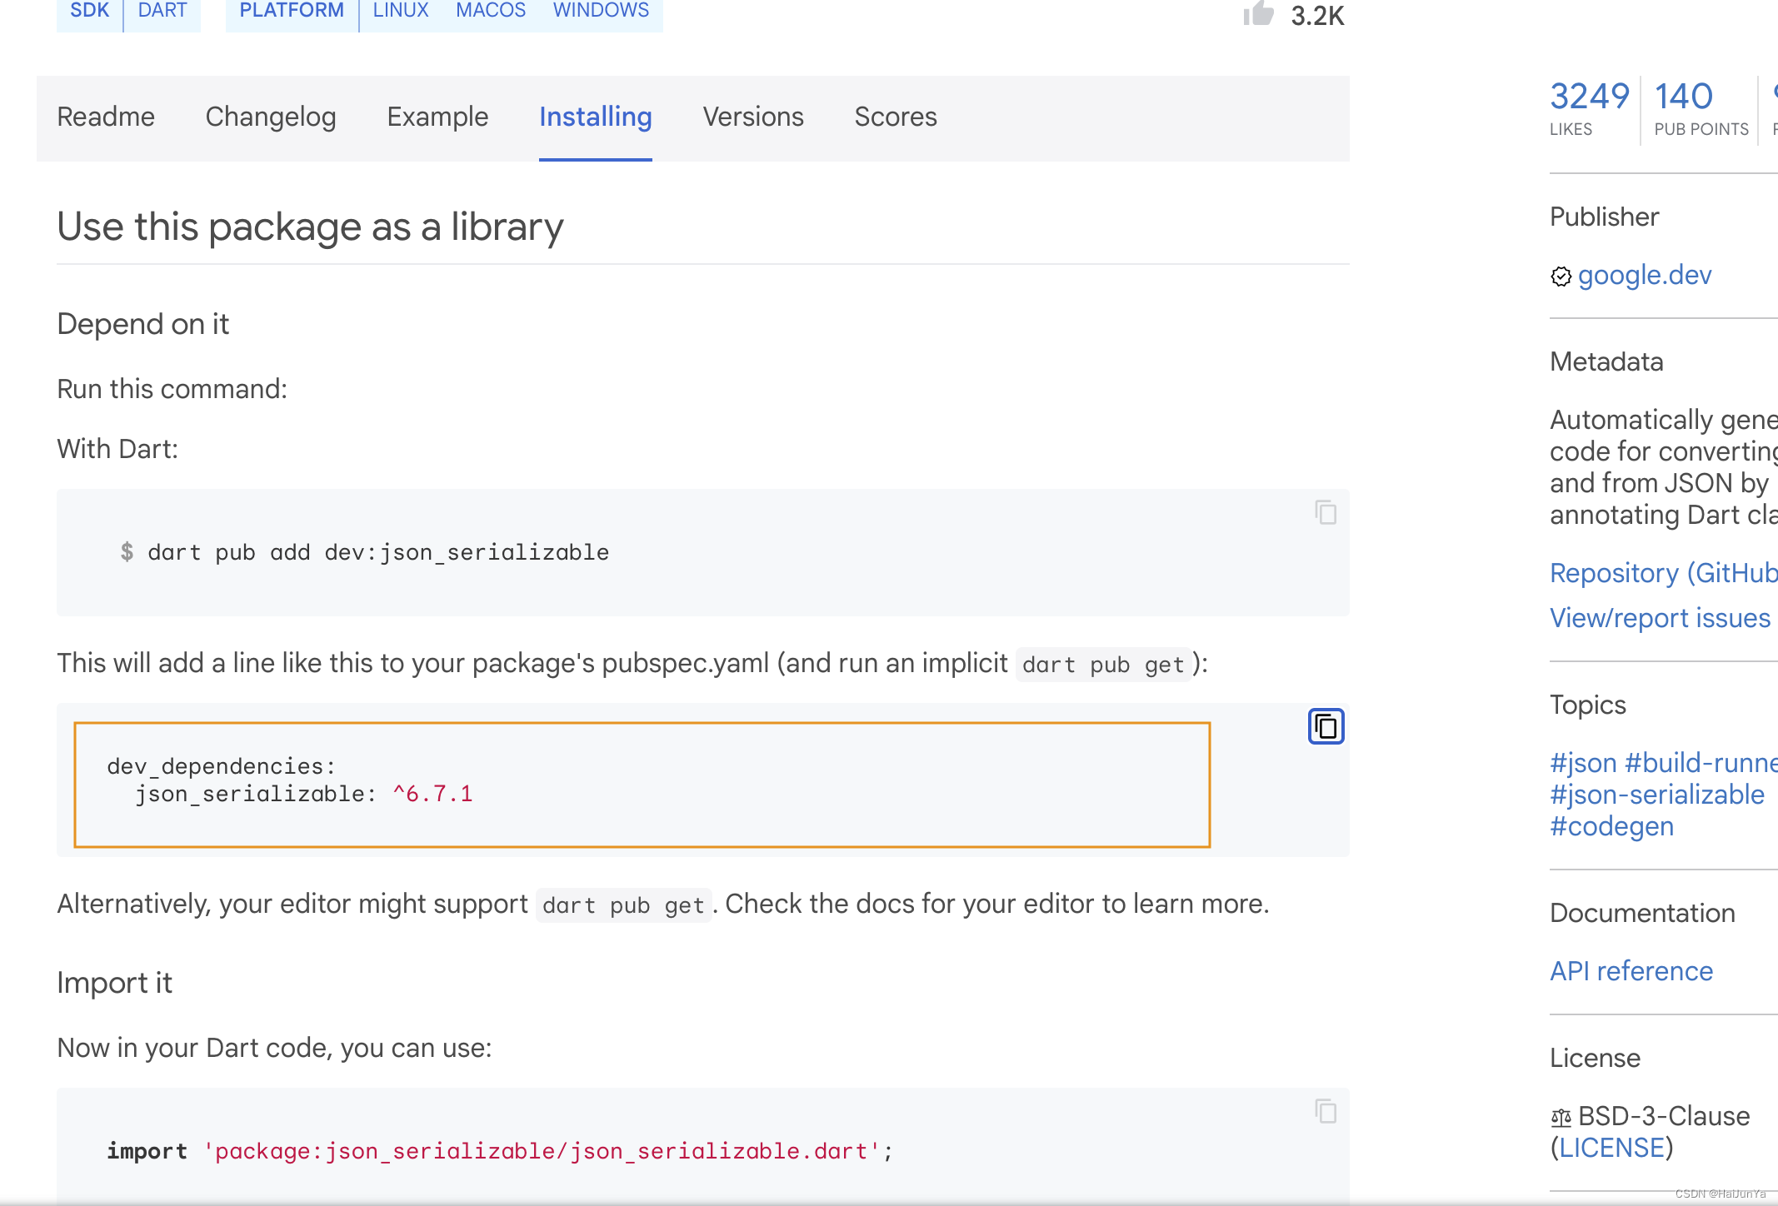
Task: Switch to the Changelog tab
Action: coord(271,117)
